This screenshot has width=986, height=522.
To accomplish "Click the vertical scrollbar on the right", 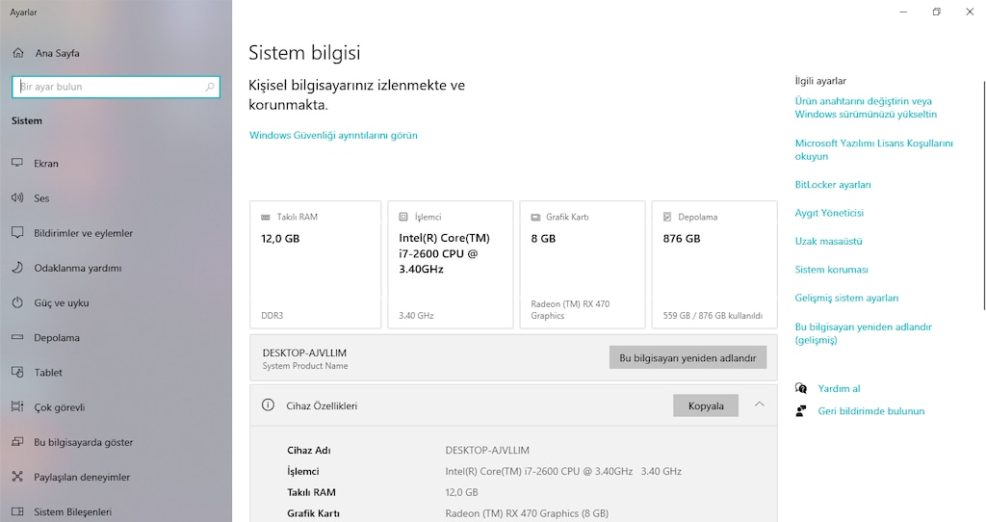I will tap(983, 195).
